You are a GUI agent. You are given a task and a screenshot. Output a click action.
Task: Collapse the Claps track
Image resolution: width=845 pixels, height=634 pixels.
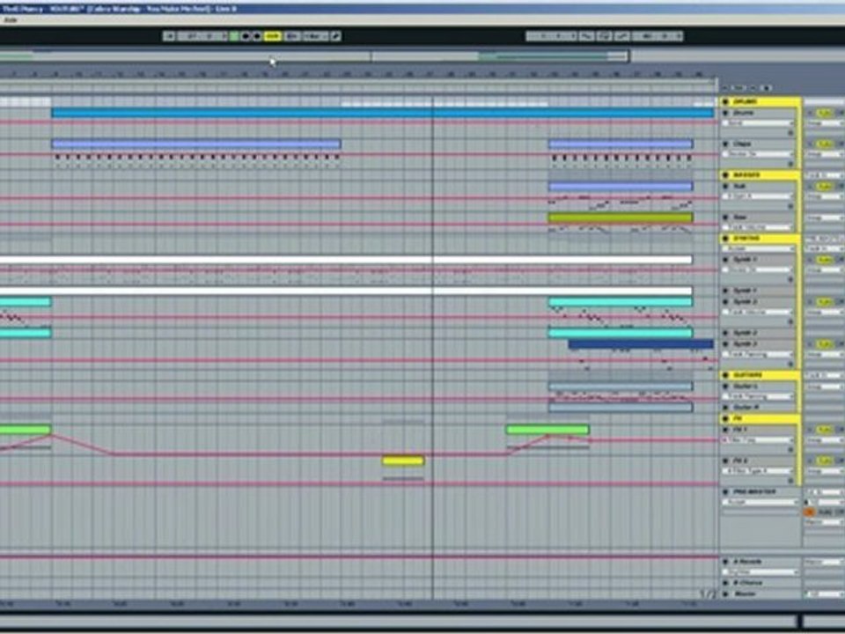[725, 144]
